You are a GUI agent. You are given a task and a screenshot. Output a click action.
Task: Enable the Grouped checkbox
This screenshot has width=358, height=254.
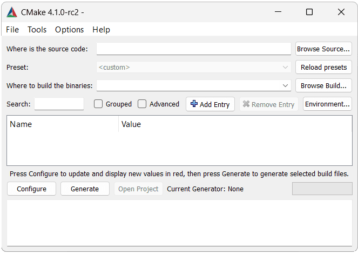98,104
